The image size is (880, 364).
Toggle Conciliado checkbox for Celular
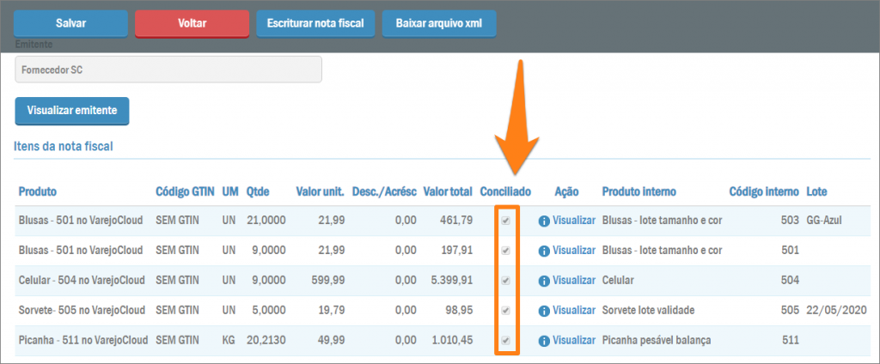click(506, 281)
